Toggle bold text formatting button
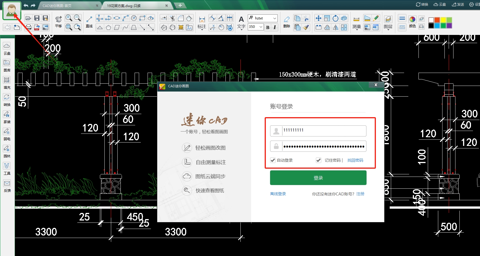Image resolution: width=480 pixels, height=256 pixels. (x=268, y=27)
